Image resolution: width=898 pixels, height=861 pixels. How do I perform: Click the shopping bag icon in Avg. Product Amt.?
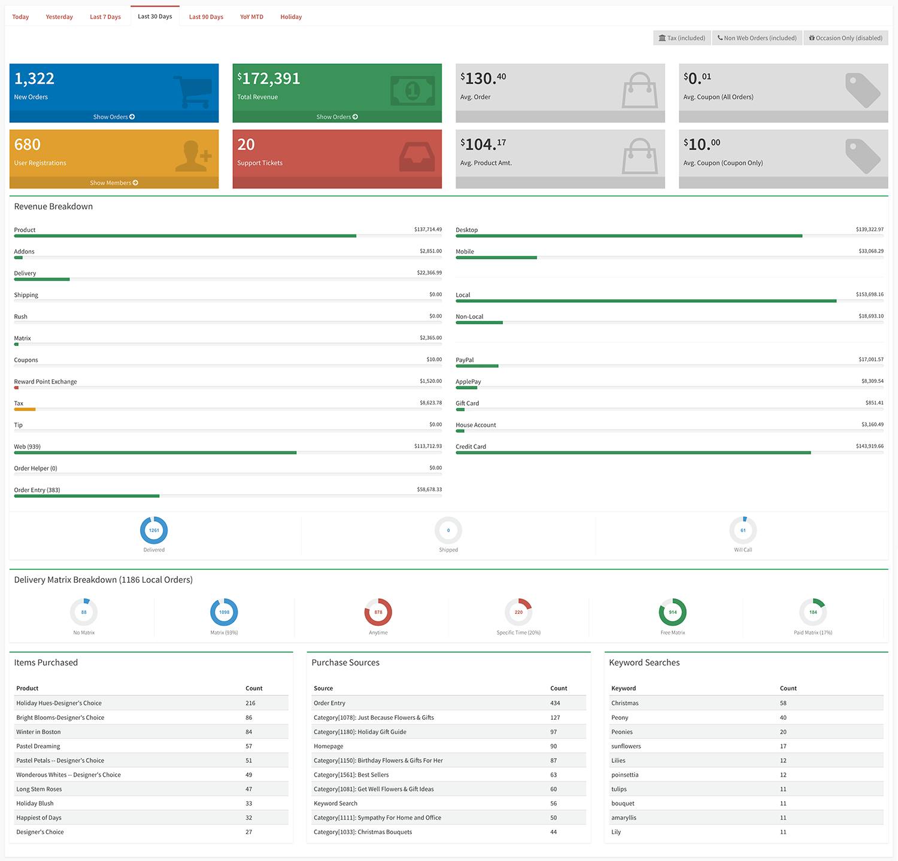[x=639, y=156]
